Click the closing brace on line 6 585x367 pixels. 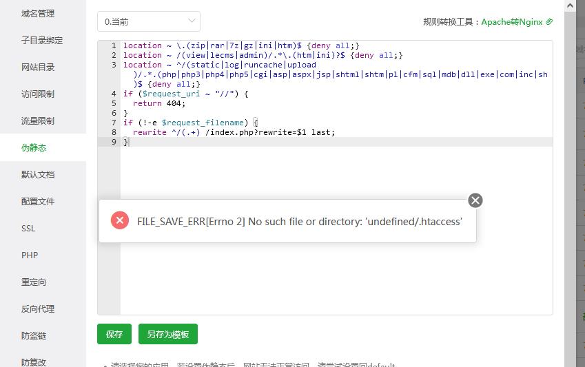(x=125, y=113)
